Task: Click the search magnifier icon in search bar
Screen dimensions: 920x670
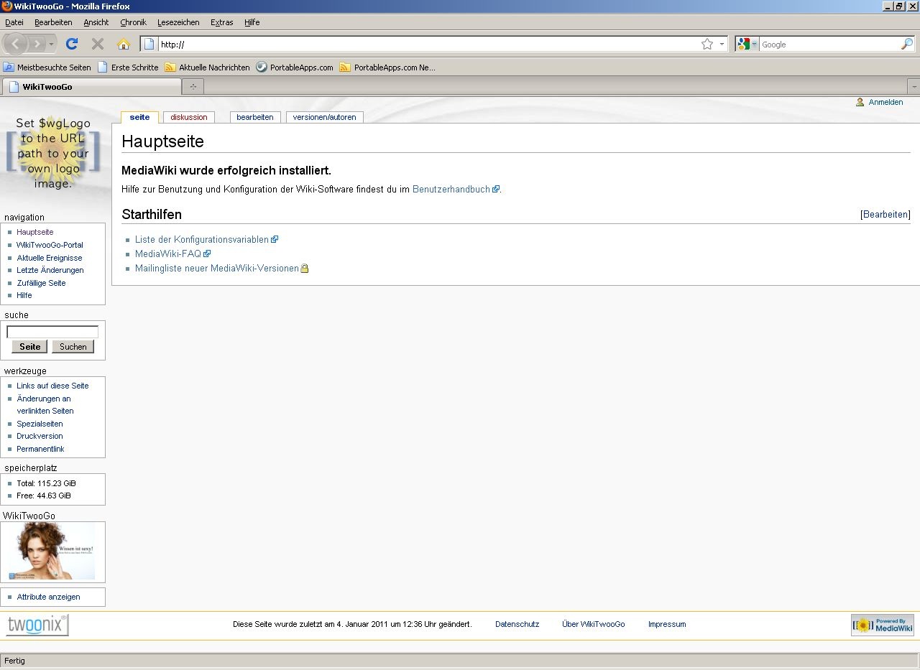Action: click(907, 44)
